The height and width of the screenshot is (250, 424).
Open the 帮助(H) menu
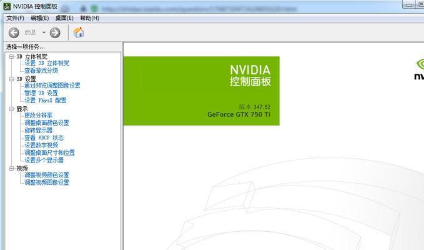[89, 18]
